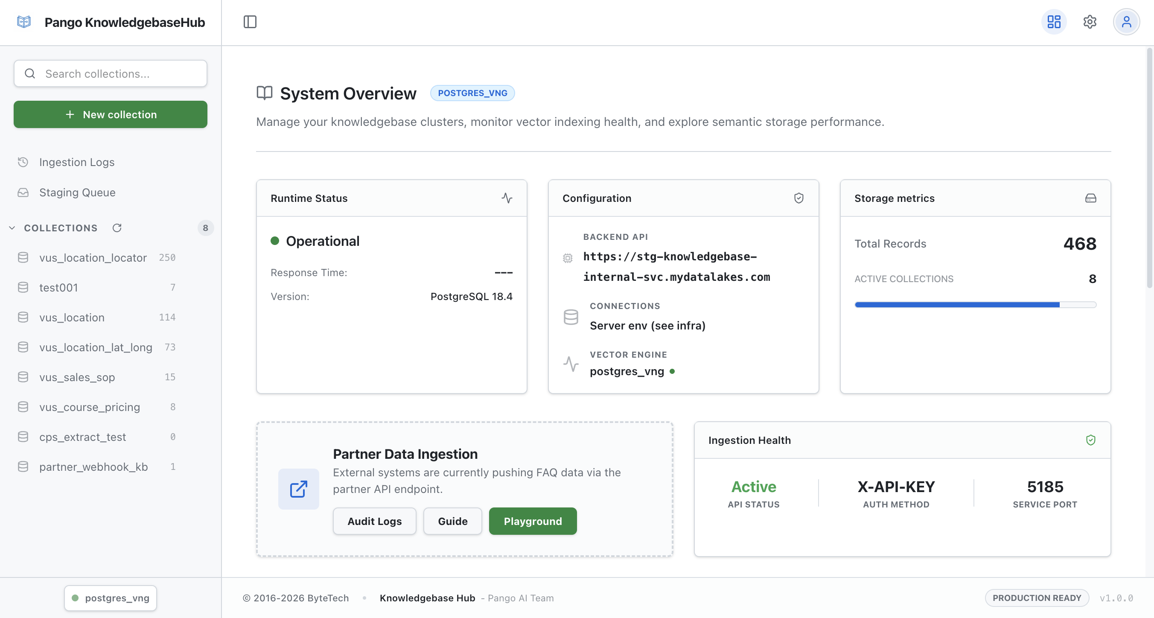This screenshot has height=618, width=1154.
Task: Refresh the collections list
Action: [x=117, y=227]
